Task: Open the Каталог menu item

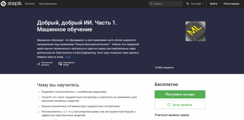Action: click(x=30, y=4)
